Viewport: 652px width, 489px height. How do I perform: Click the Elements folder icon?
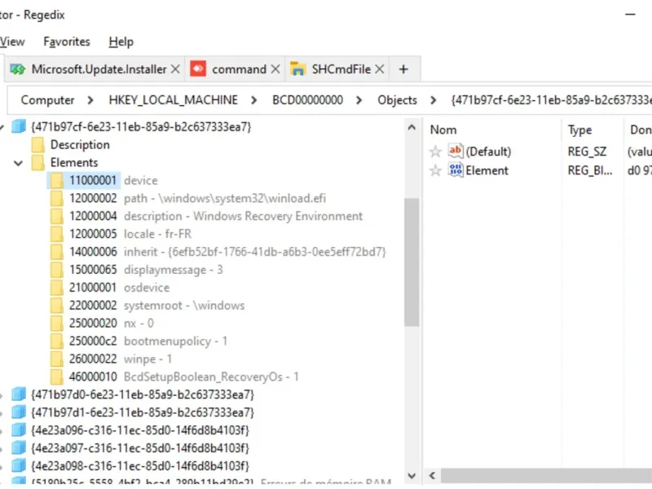[37, 162]
